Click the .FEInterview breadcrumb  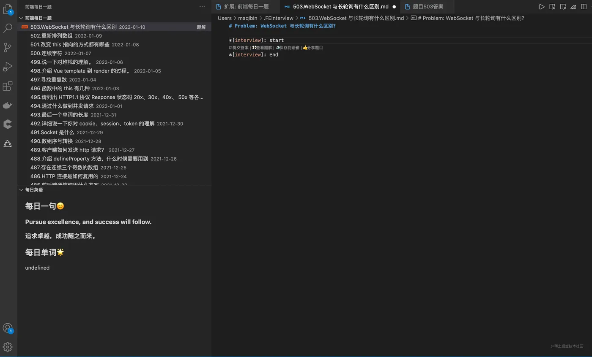coord(278,18)
